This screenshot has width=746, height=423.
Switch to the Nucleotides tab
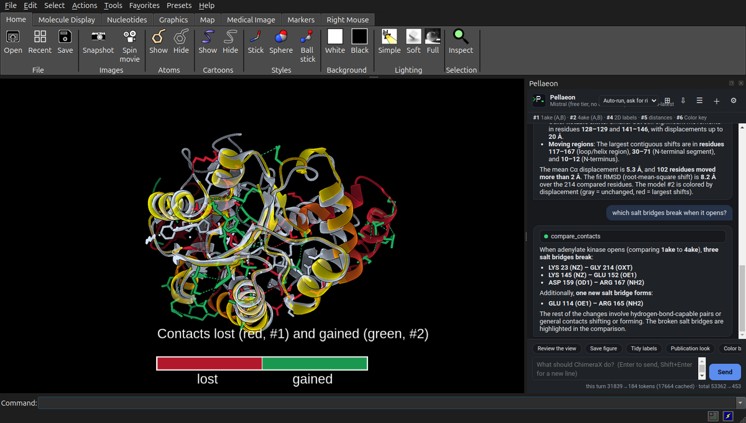coord(127,20)
